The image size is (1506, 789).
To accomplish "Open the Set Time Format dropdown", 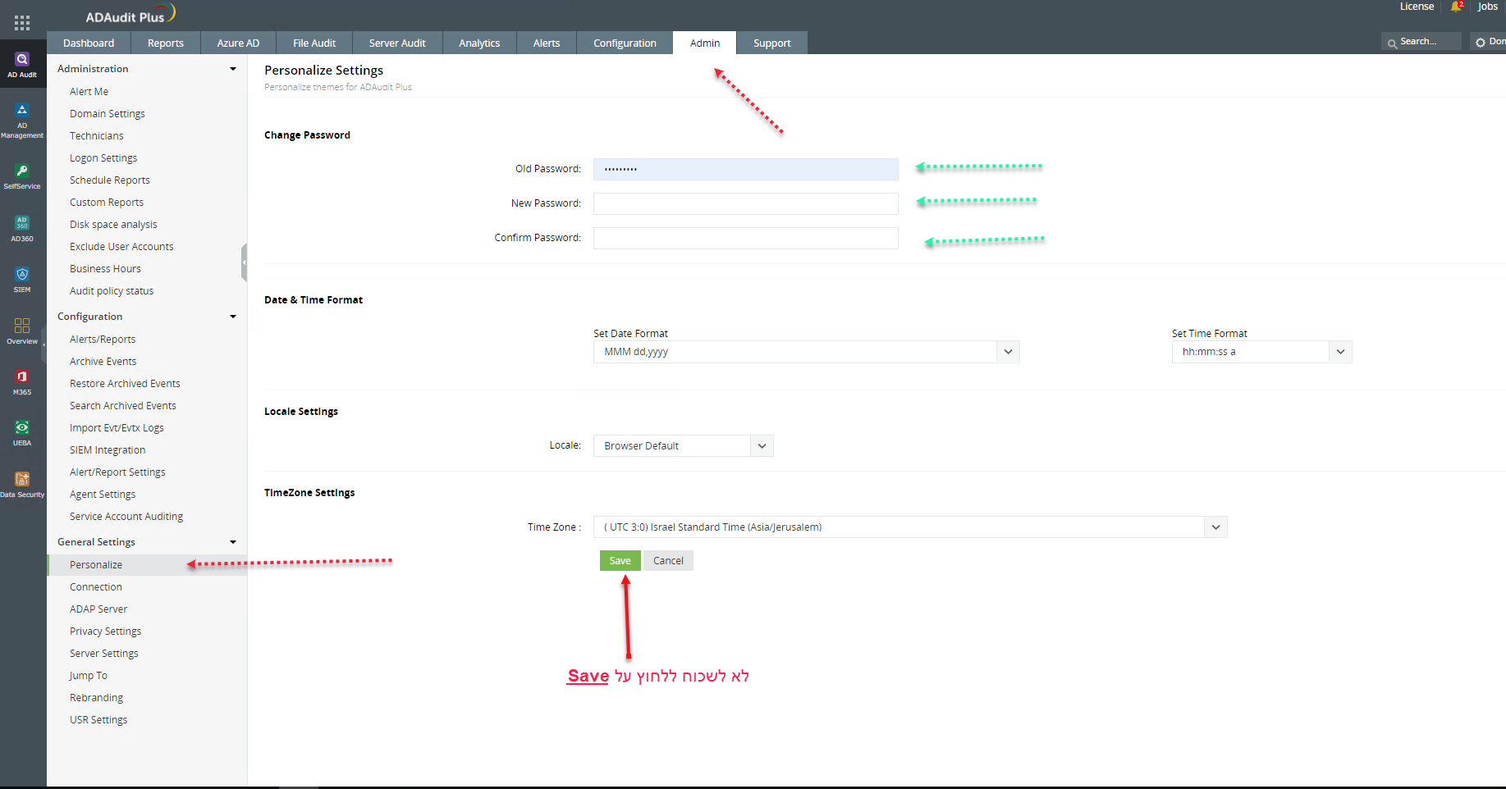I will (x=1261, y=352).
